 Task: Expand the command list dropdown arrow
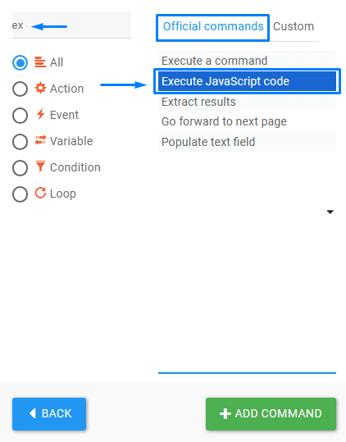330,212
